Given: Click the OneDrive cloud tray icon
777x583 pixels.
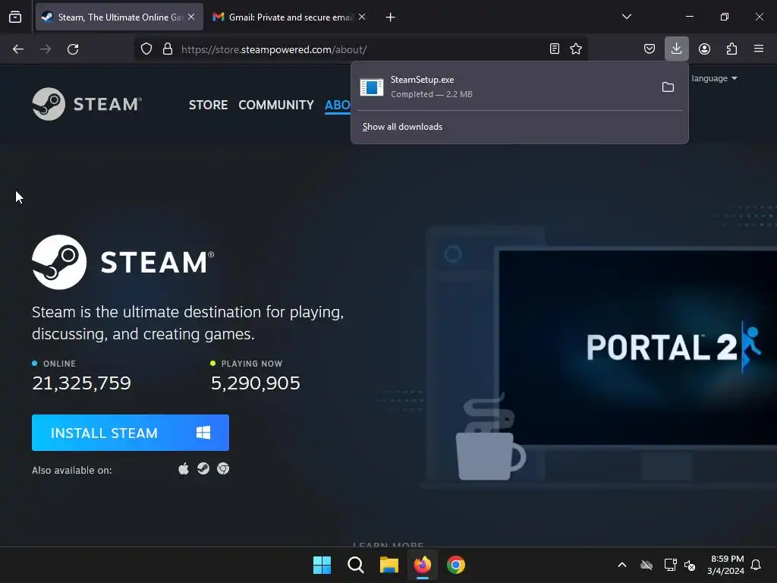Looking at the screenshot, I should (x=646, y=565).
